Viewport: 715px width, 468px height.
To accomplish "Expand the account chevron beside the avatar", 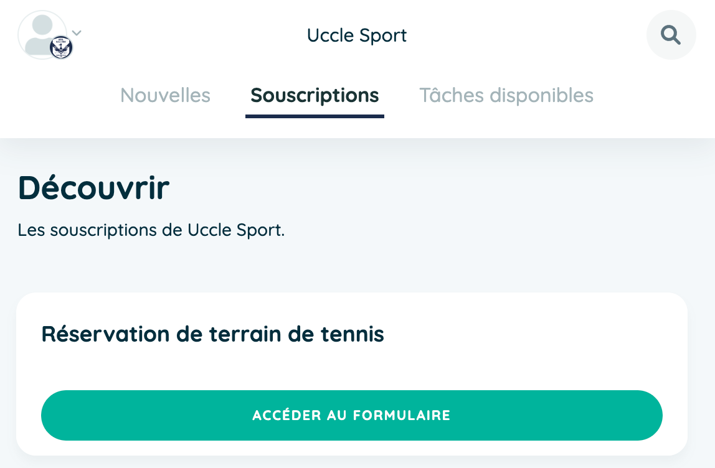I will (77, 33).
